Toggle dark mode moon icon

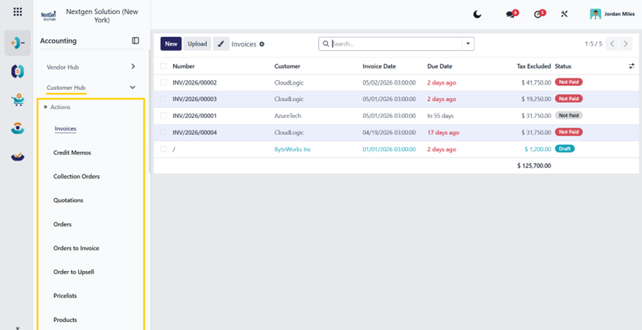[477, 14]
